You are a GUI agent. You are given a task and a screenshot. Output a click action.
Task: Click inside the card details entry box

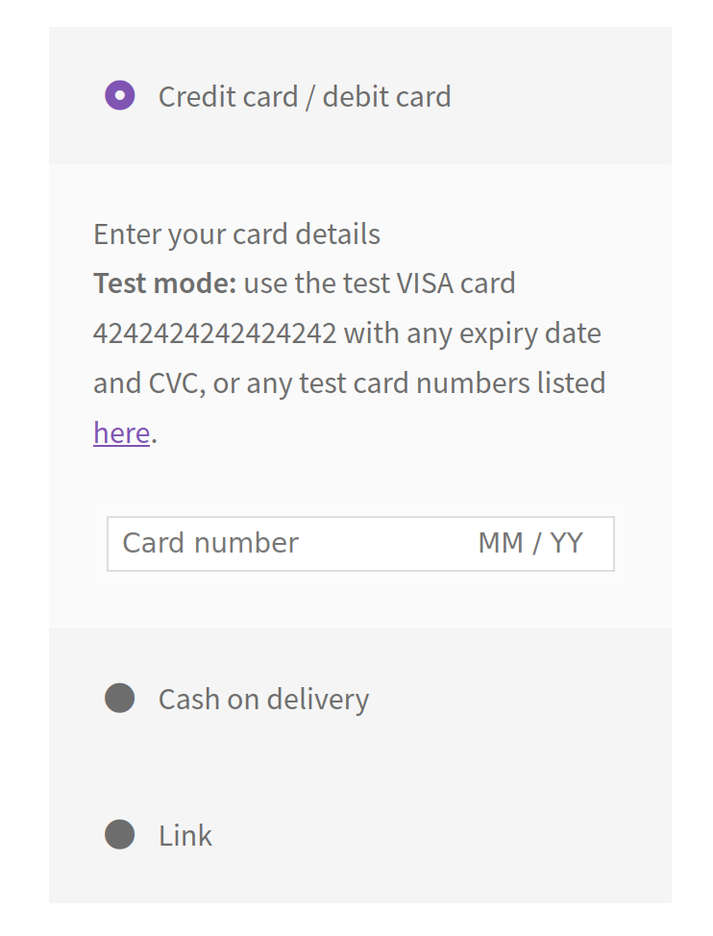[x=360, y=543]
